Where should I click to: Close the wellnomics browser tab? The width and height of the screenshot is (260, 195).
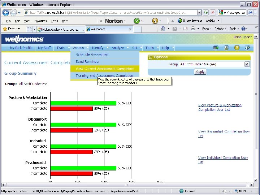(x=130, y=29)
